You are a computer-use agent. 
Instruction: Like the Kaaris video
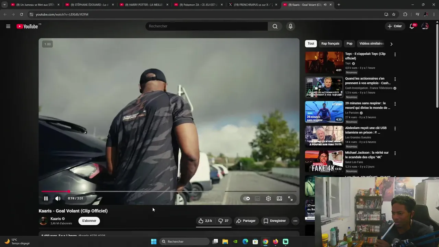205,221
